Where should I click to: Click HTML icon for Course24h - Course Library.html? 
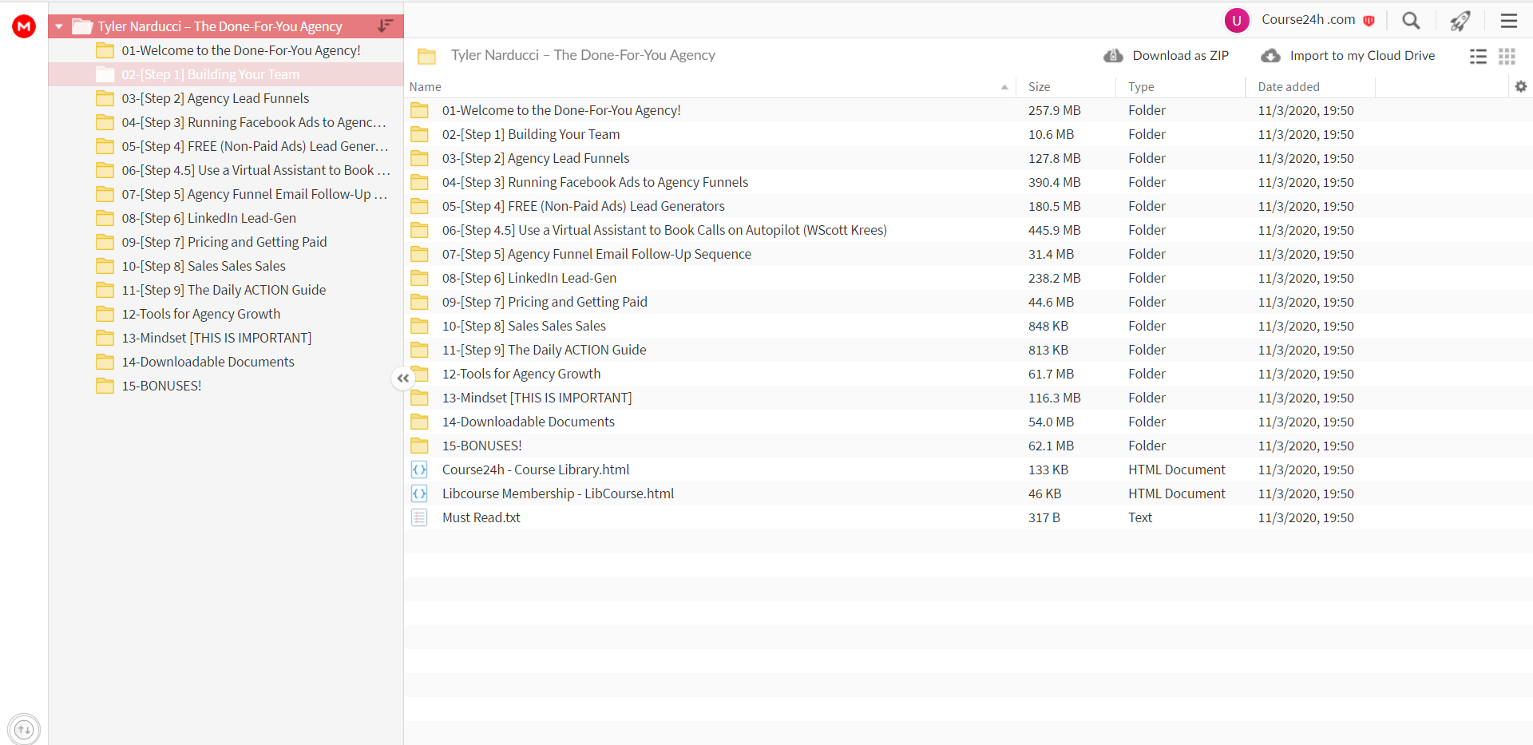419,470
